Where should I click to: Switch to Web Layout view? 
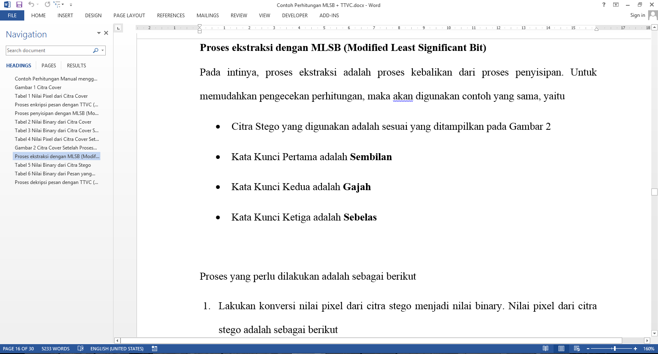pos(577,349)
